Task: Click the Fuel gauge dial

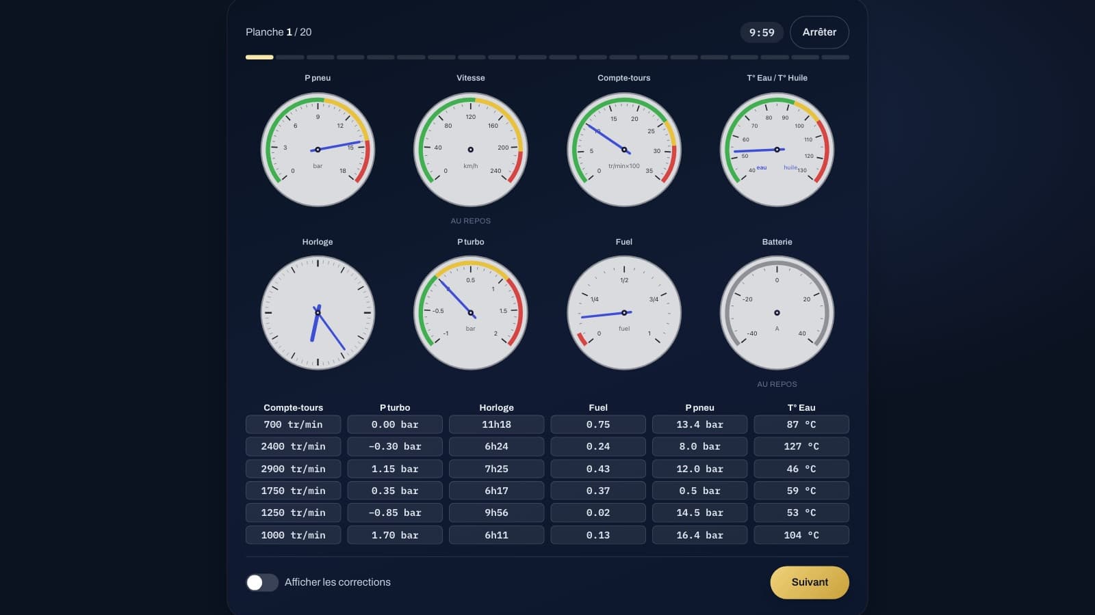Action: click(624, 313)
